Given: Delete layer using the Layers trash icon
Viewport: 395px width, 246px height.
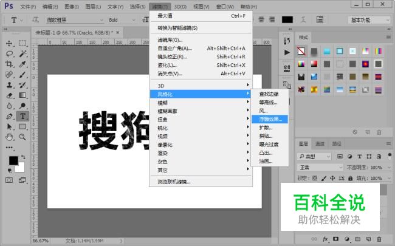Looking at the screenshot, I should coord(379,239).
